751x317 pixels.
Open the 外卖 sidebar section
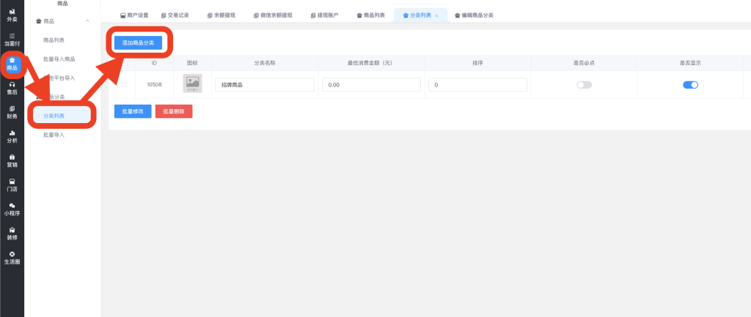[x=12, y=14]
